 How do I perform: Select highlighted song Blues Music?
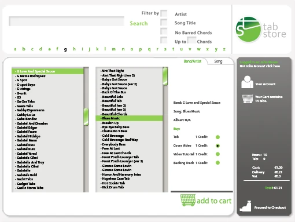point(129,118)
